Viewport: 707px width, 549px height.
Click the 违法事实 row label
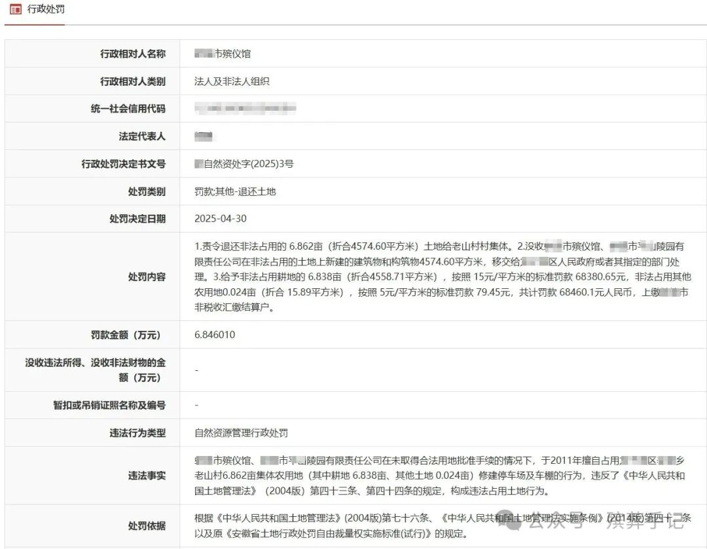point(147,476)
